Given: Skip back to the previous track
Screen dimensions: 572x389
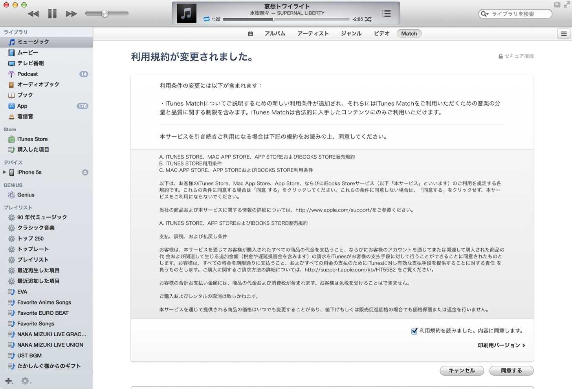Looking at the screenshot, I should pos(33,14).
